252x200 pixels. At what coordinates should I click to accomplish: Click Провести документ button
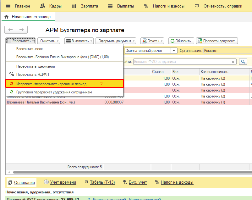217,41
